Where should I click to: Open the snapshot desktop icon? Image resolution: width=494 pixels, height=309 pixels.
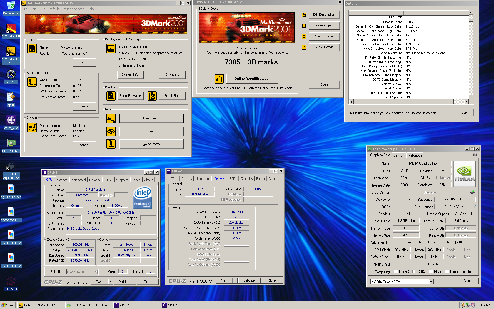pos(11,283)
